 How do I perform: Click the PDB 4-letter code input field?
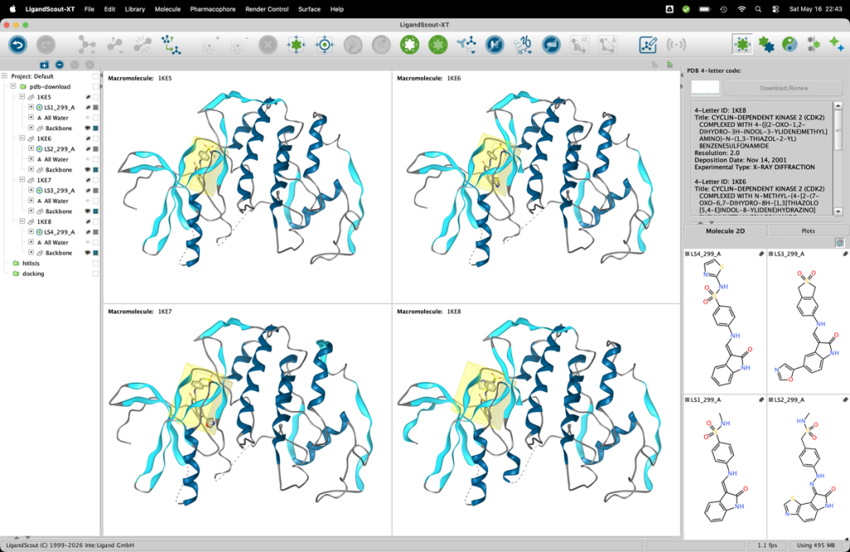[x=706, y=88]
